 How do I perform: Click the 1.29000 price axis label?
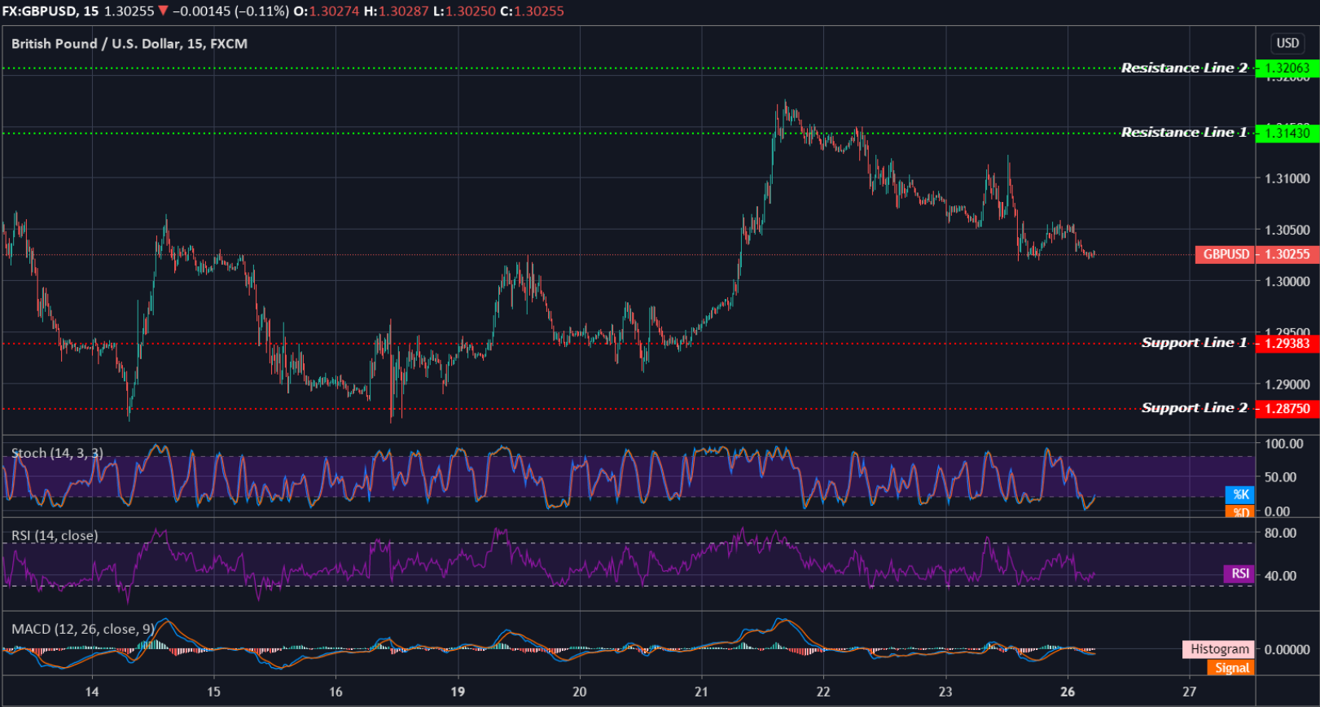(1287, 384)
